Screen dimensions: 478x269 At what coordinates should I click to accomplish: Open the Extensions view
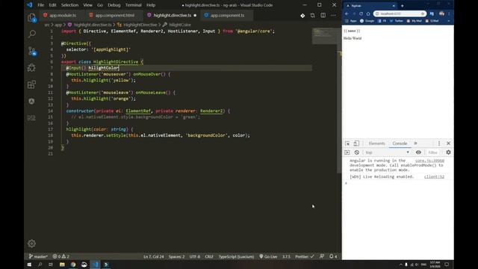pos(31,84)
